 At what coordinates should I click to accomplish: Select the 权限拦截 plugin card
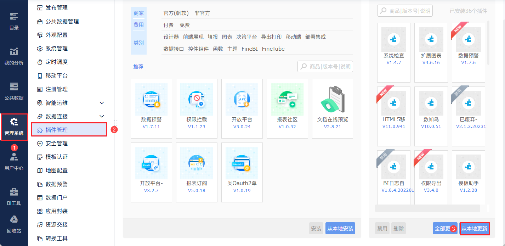pos(197,108)
